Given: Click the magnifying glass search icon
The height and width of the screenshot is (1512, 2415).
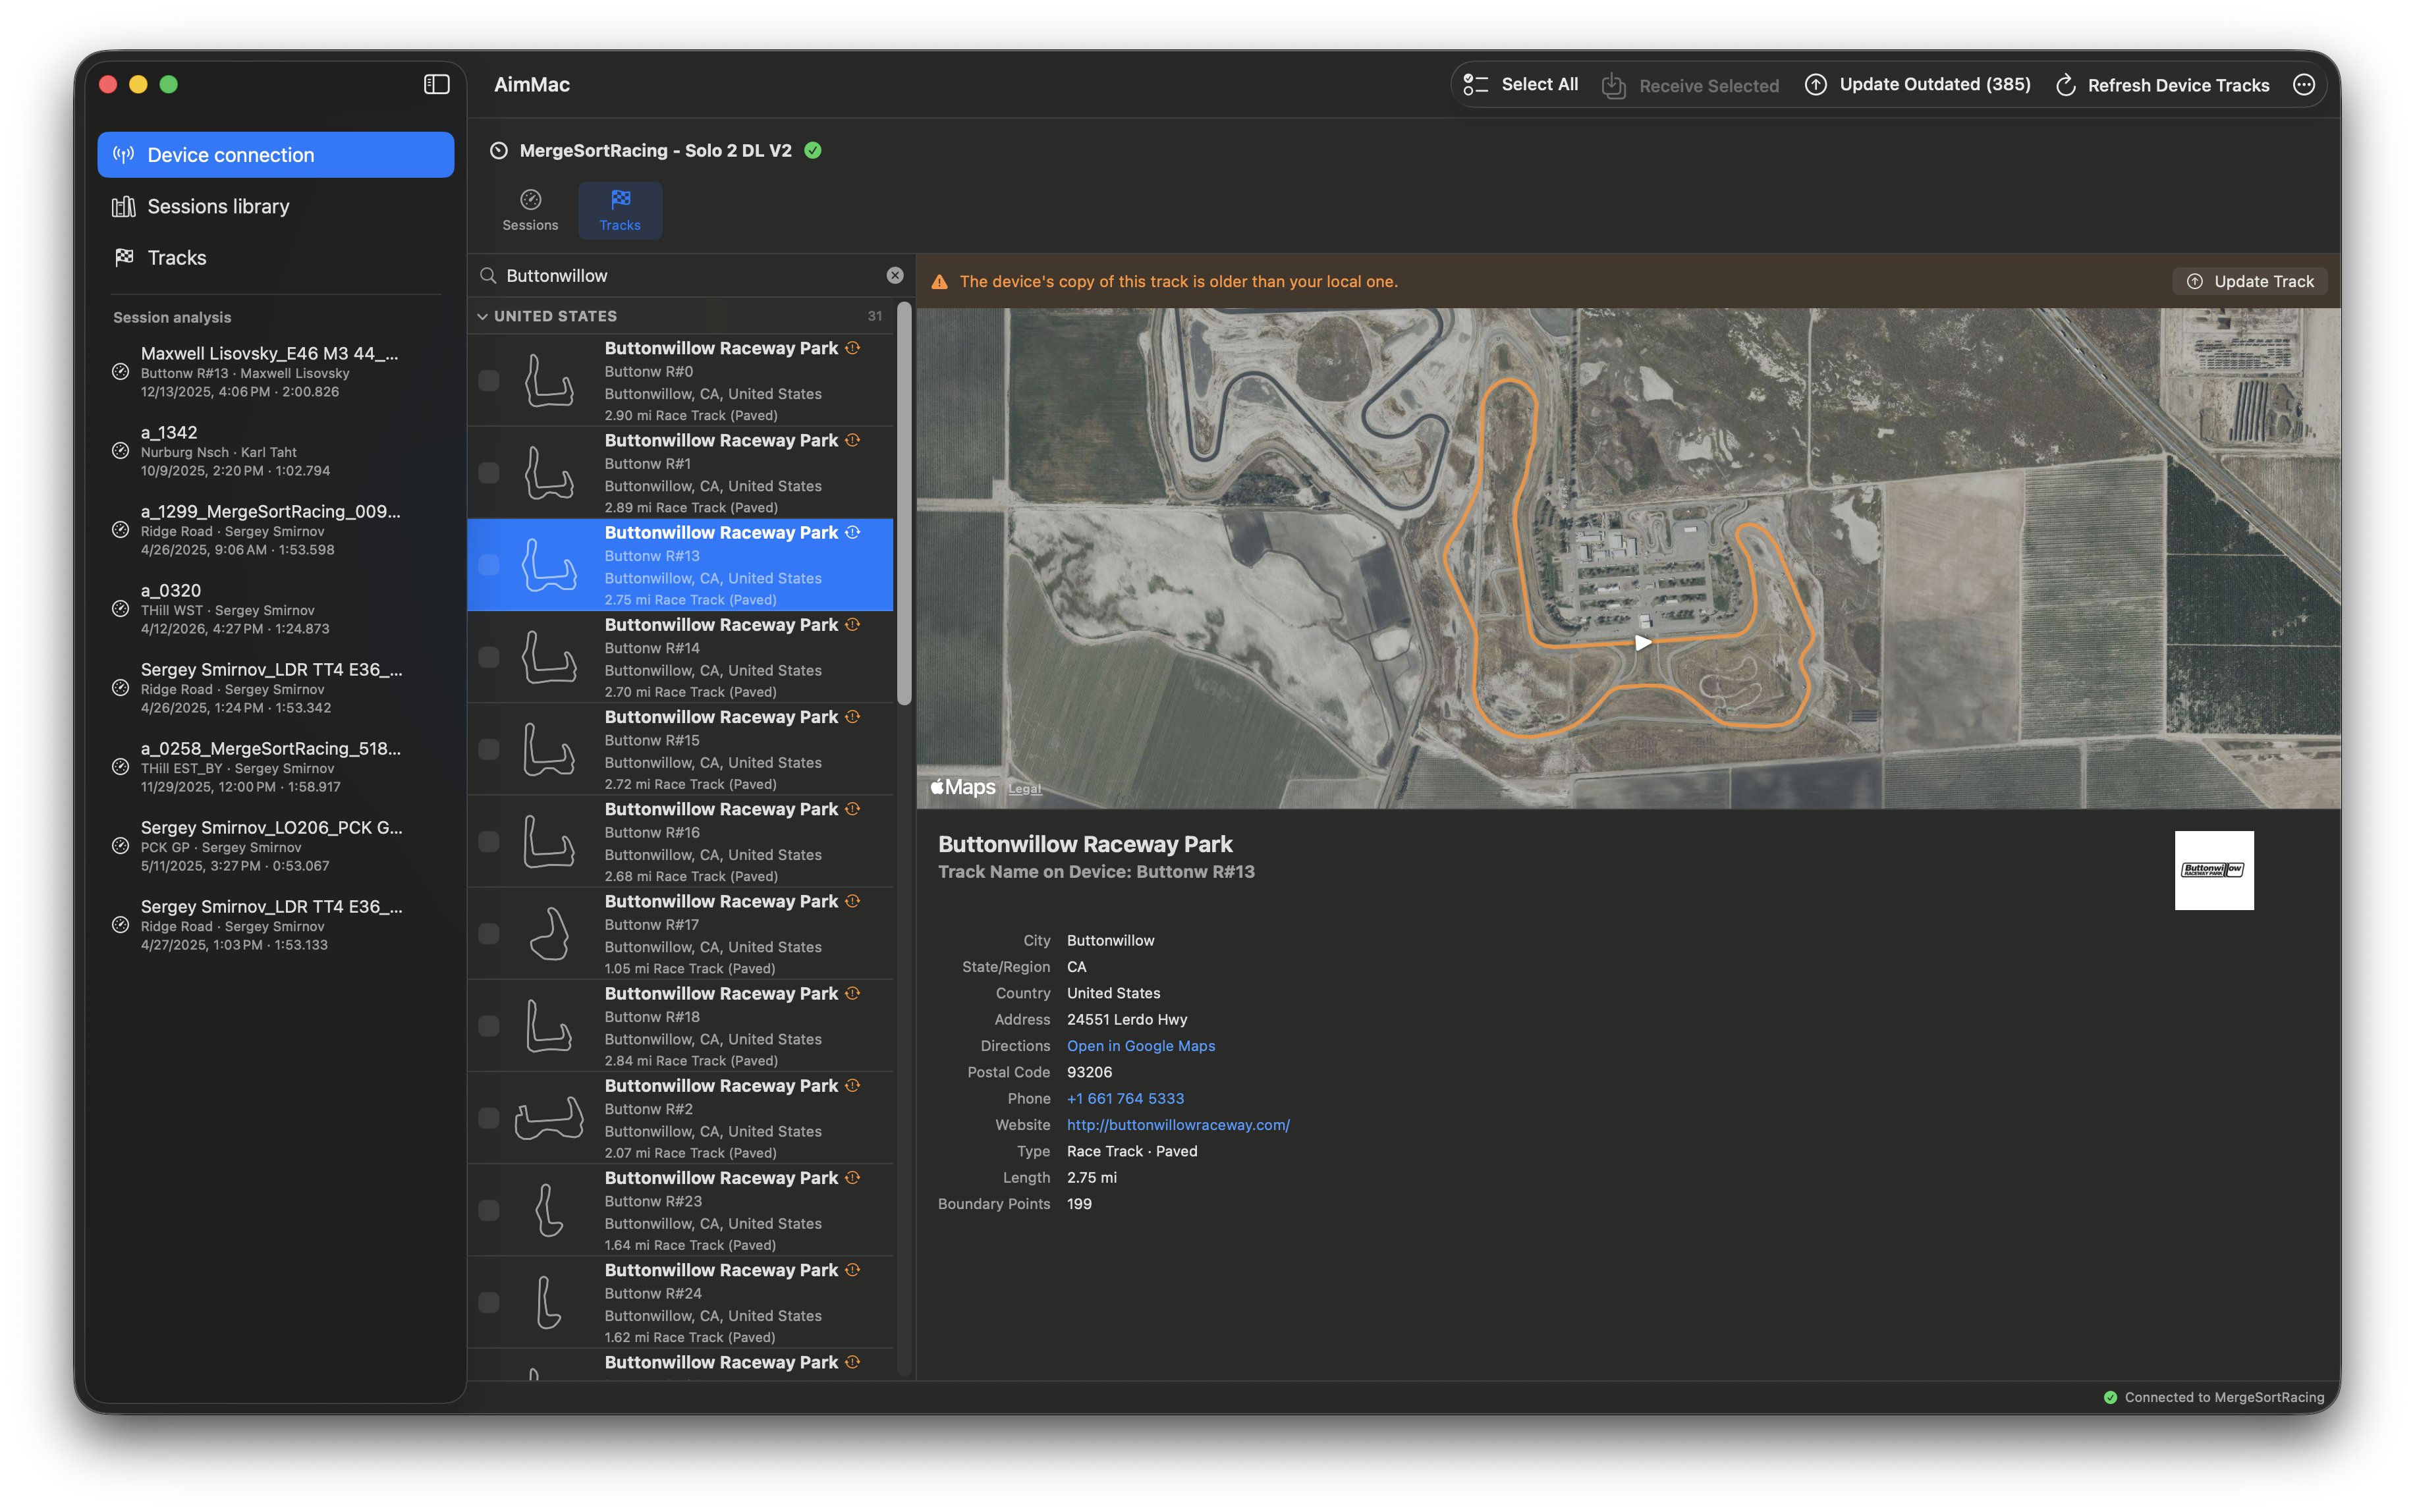Looking at the screenshot, I should tap(488, 275).
